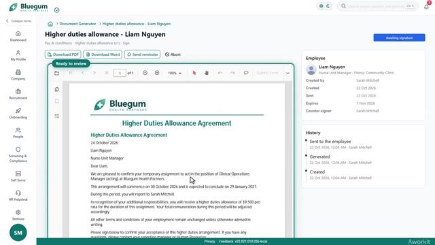Go to Recruitment section

(18, 94)
